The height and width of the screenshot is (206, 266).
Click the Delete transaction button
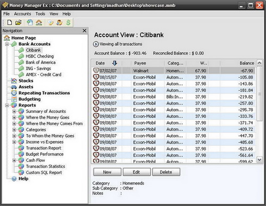166,172
